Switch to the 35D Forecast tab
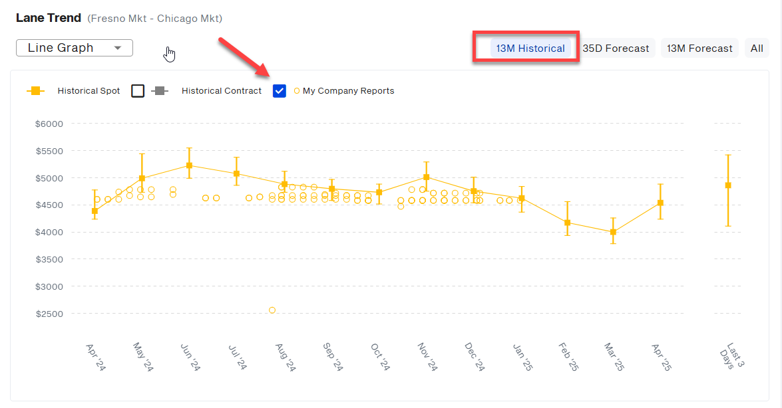This screenshot has width=782, height=408. 616,49
